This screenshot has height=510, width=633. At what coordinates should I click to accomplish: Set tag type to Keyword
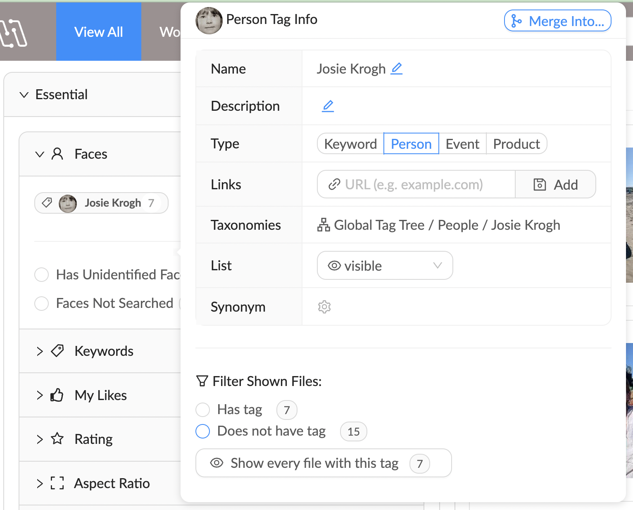coord(350,144)
